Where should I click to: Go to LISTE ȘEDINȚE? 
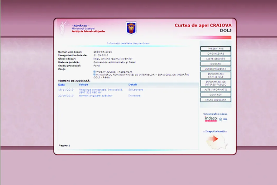[216, 59]
